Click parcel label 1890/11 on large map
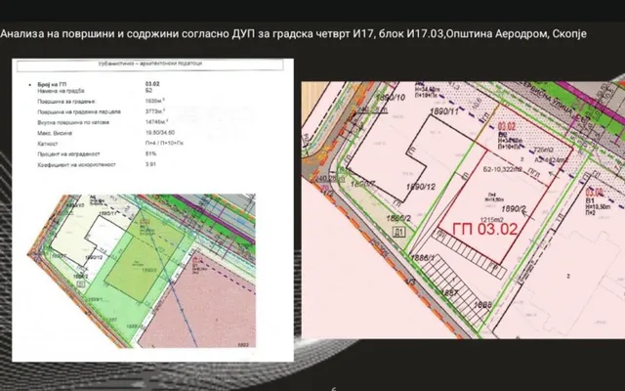This screenshot has height=391, width=625. coord(445,111)
